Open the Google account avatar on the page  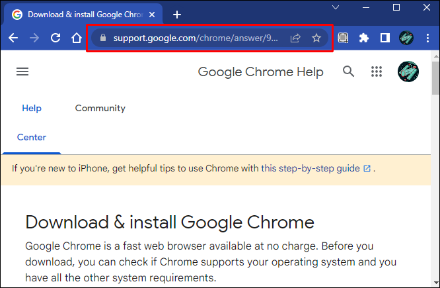[x=408, y=72]
